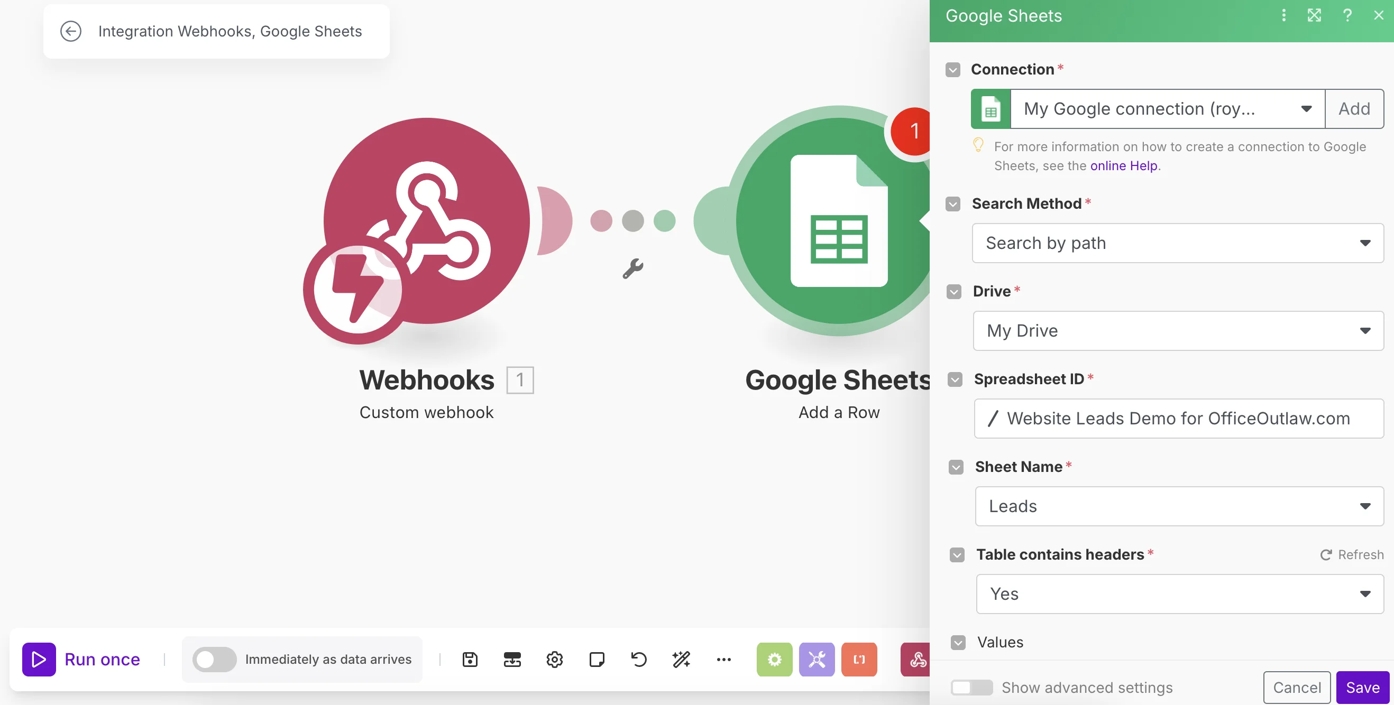
Task: Click the Add connection button
Action: (1354, 109)
